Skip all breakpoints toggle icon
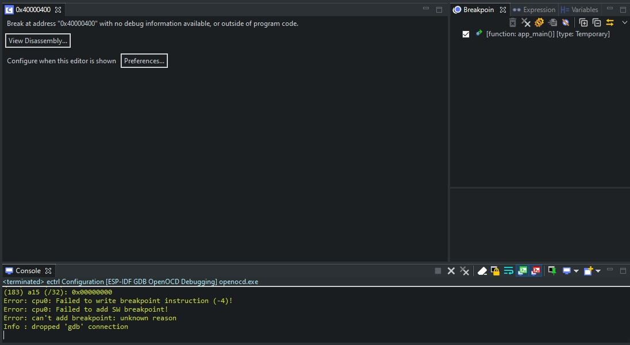Viewport: 630px width, 345px height. (566, 22)
